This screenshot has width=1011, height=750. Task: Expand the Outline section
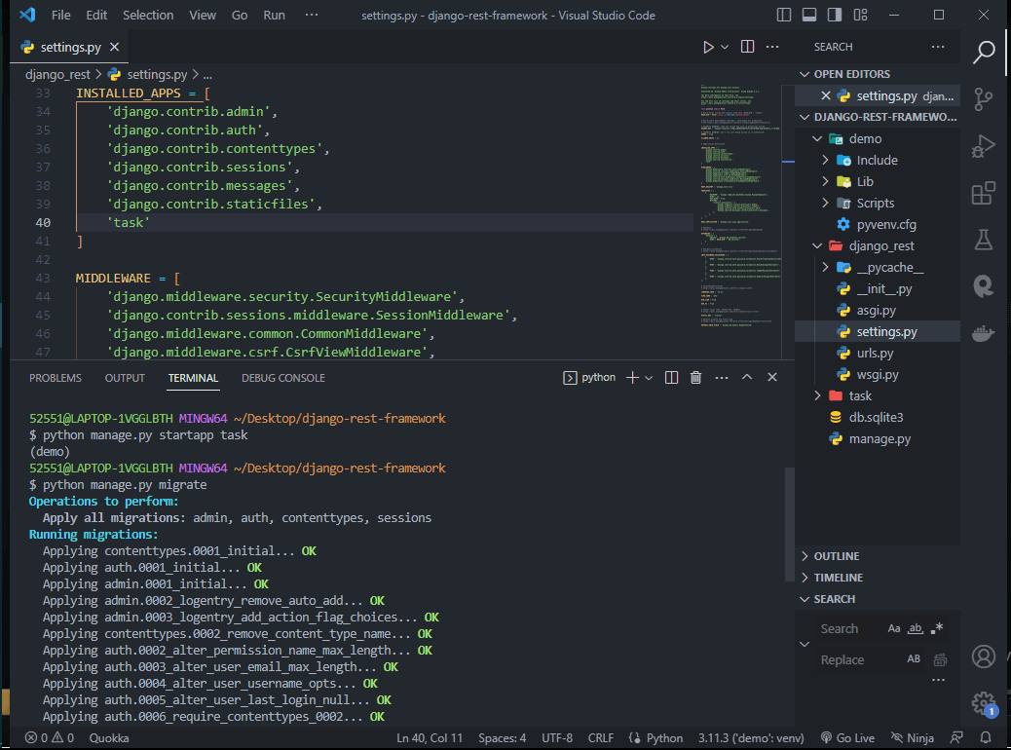805,556
